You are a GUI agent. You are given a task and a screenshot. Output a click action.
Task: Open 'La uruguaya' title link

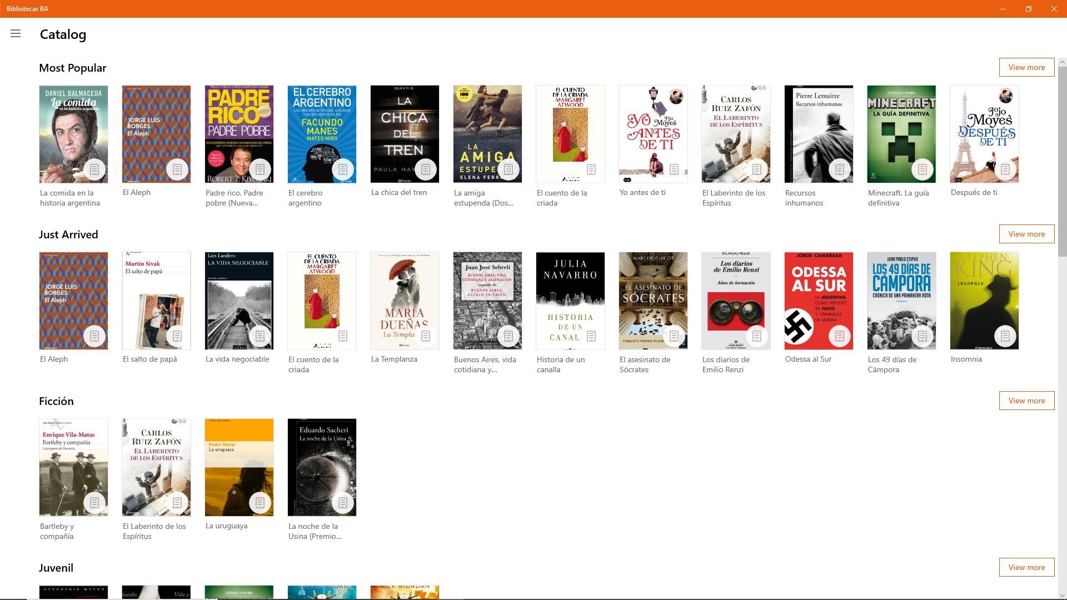(227, 526)
